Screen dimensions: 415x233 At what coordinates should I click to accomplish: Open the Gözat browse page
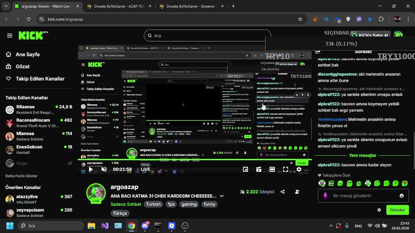coord(22,66)
